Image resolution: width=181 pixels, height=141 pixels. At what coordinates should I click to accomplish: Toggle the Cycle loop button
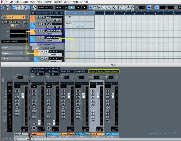pos(65,8)
